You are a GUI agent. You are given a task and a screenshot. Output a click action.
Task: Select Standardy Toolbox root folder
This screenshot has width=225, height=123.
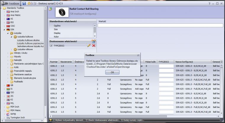pyautogui.click(x=15, y=8)
